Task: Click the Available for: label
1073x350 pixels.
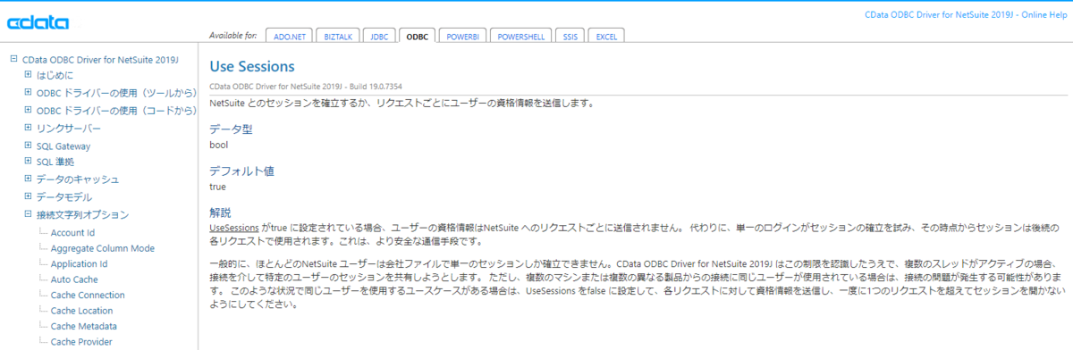Action: pos(233,36)
